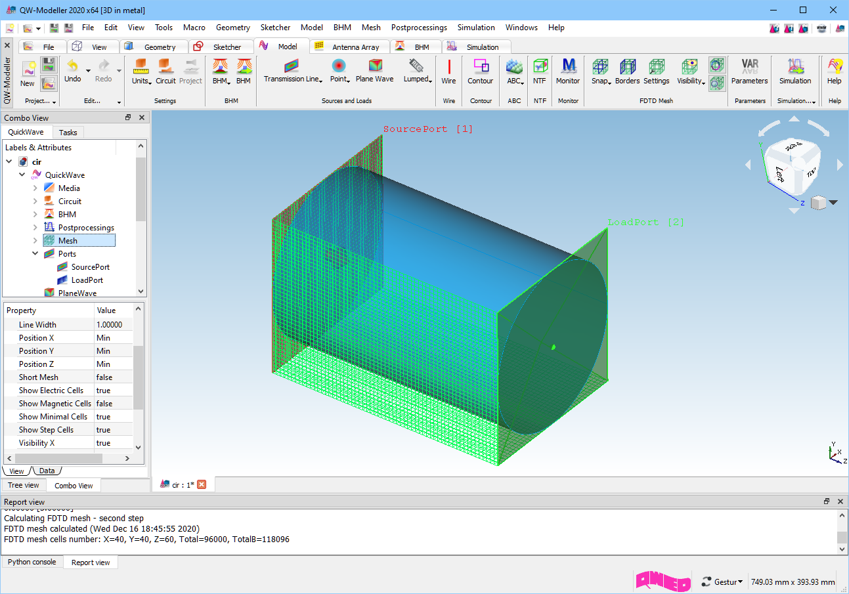Collapse the cir root node
The image size is (849, 594).
point(9,162)
